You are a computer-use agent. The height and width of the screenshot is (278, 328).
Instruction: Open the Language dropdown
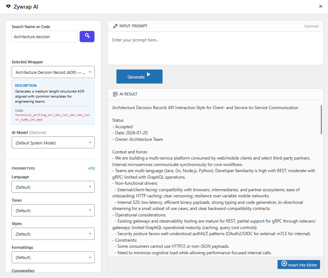pos(53,187)
